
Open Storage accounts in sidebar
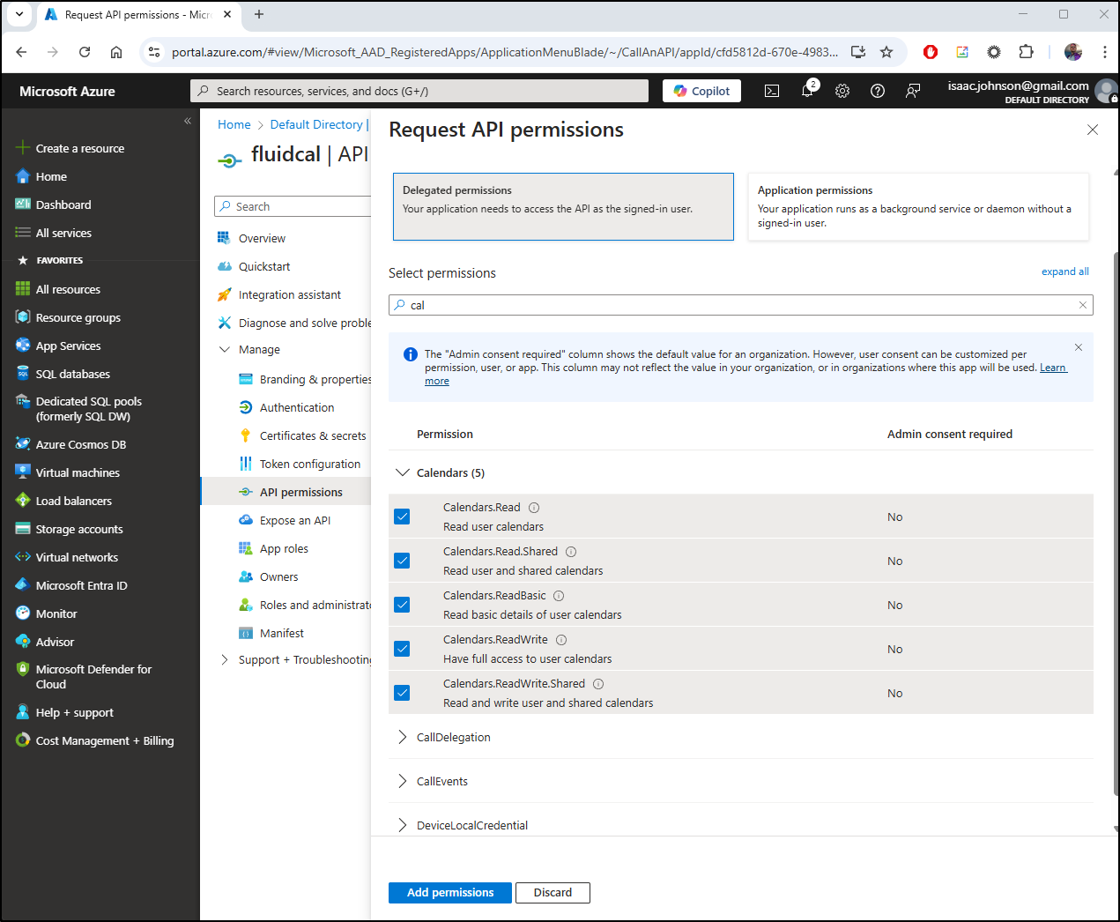point(78,529)
